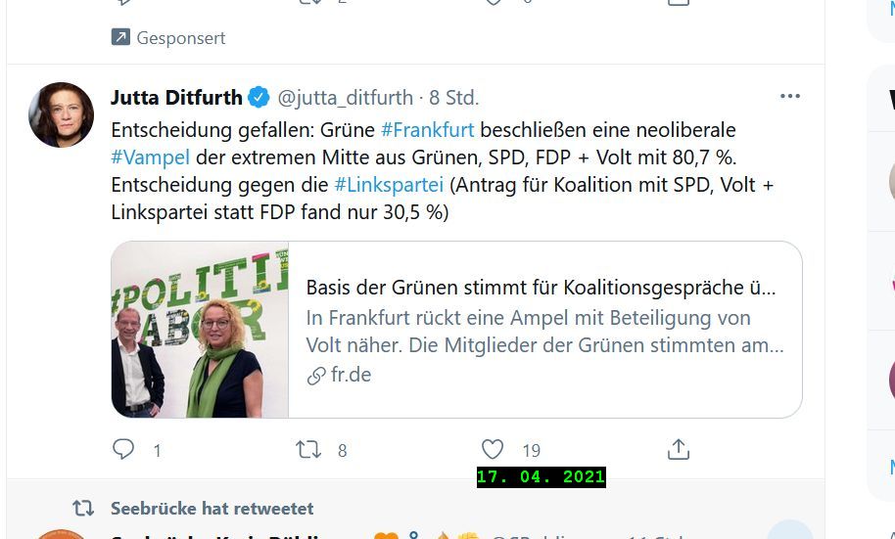Image resolution: width=895 pixels, height=539 pixels.
Task: Open Jutta Ditfurth's profile picture
Action: pos(61,114)
